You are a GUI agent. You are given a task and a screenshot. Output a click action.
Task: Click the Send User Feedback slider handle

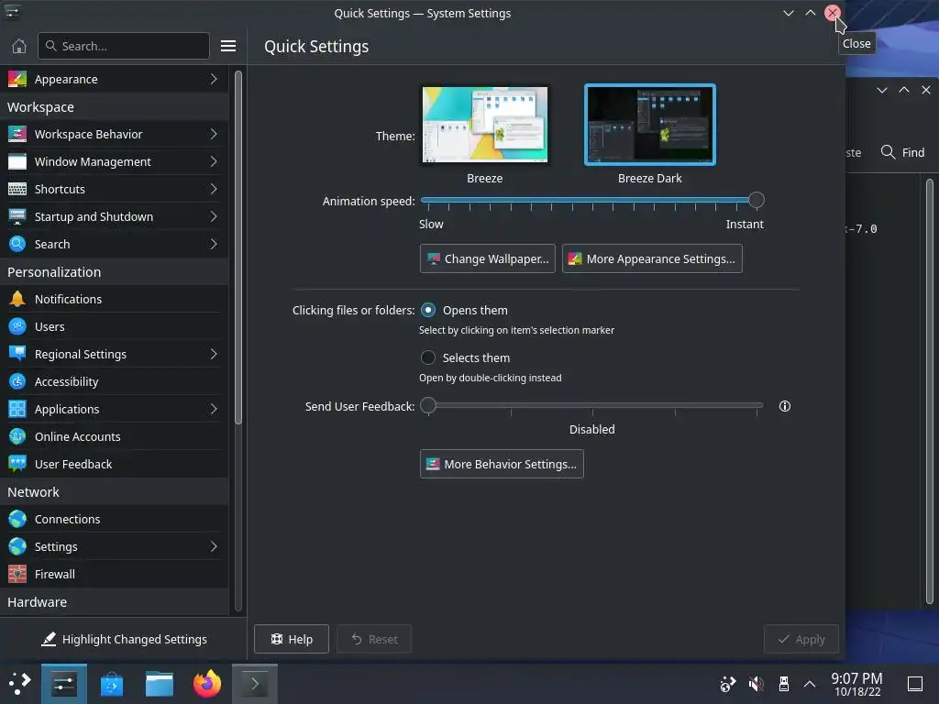pyautogui.click(x=428, y=406)
